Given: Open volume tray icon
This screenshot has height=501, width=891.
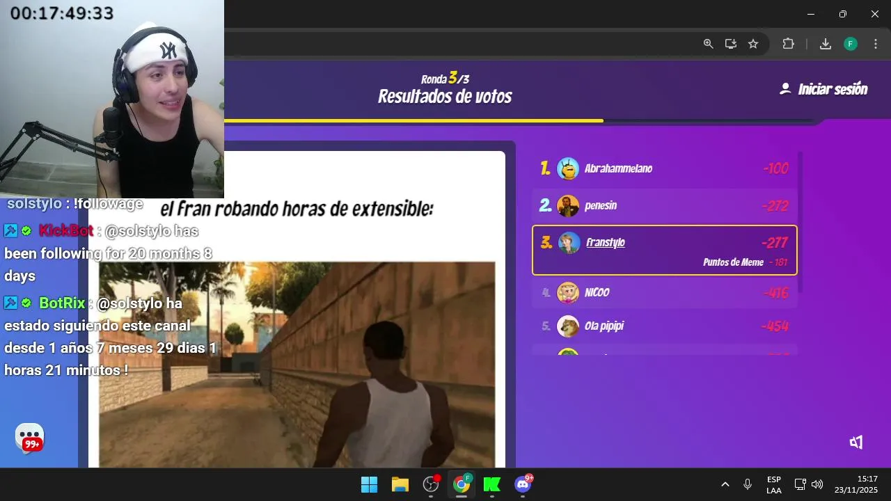Looking at the screenshot, I should tap(817, 484).
